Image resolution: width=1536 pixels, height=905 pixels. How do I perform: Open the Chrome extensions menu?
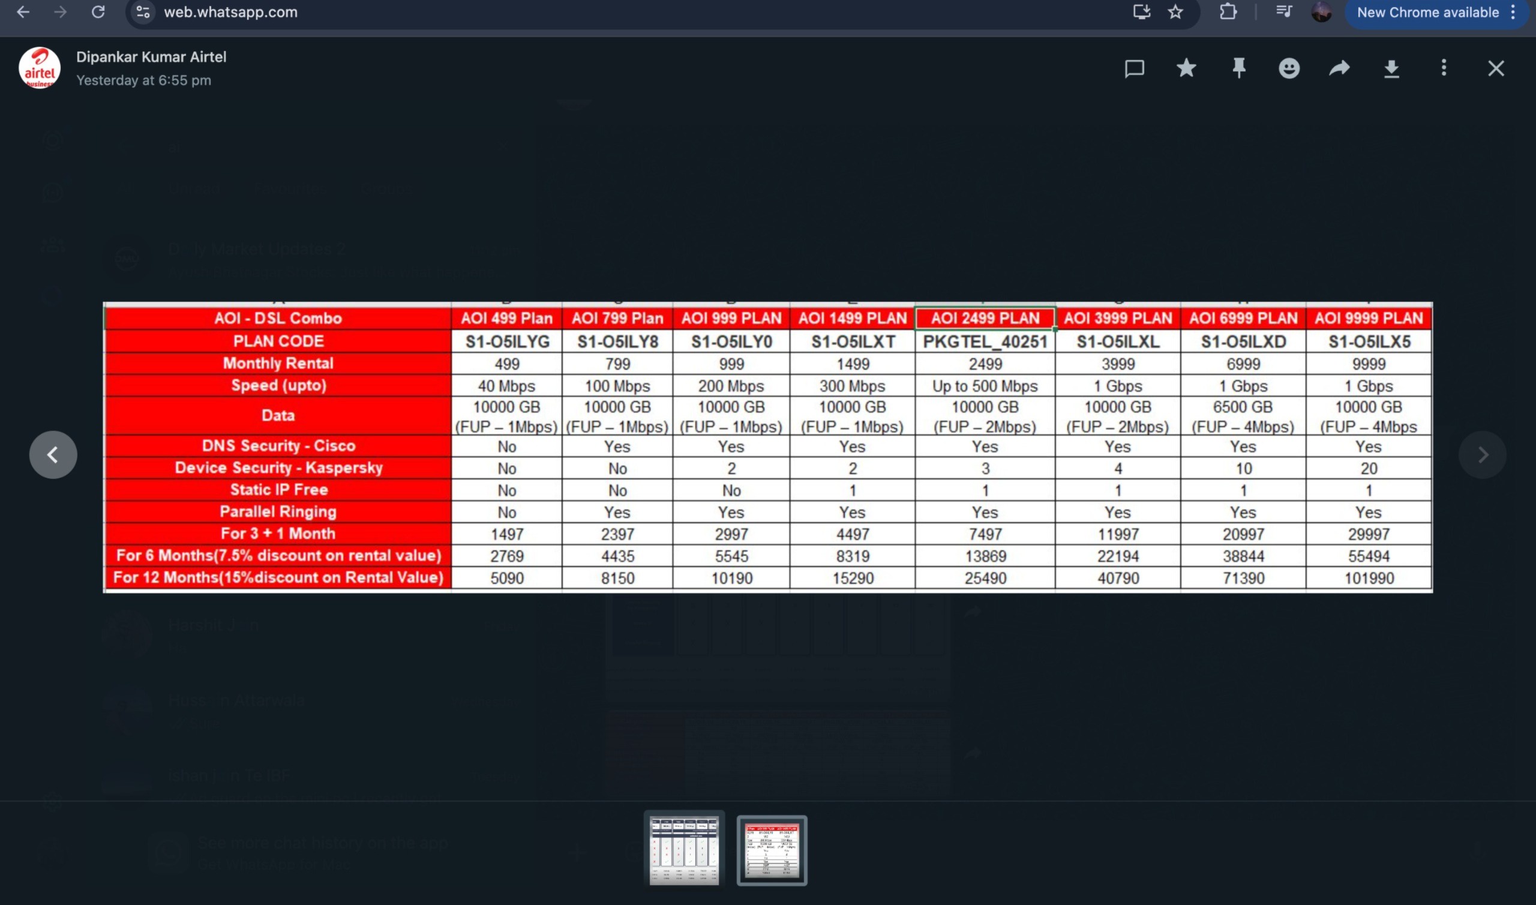tap(1228, 12)
